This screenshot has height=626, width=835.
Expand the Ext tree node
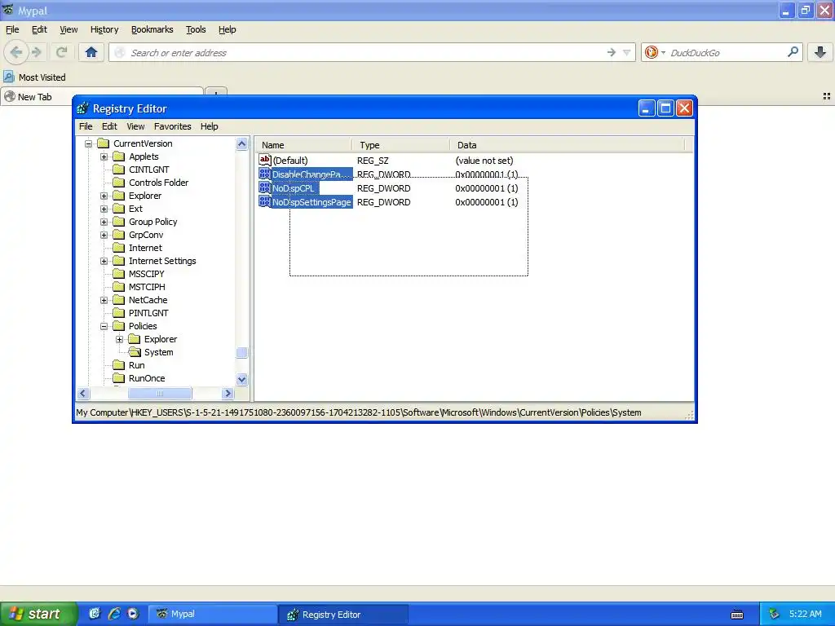point(104,209)
